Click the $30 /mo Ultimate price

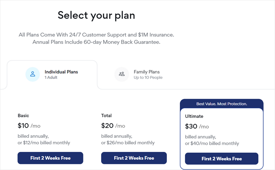197,126
